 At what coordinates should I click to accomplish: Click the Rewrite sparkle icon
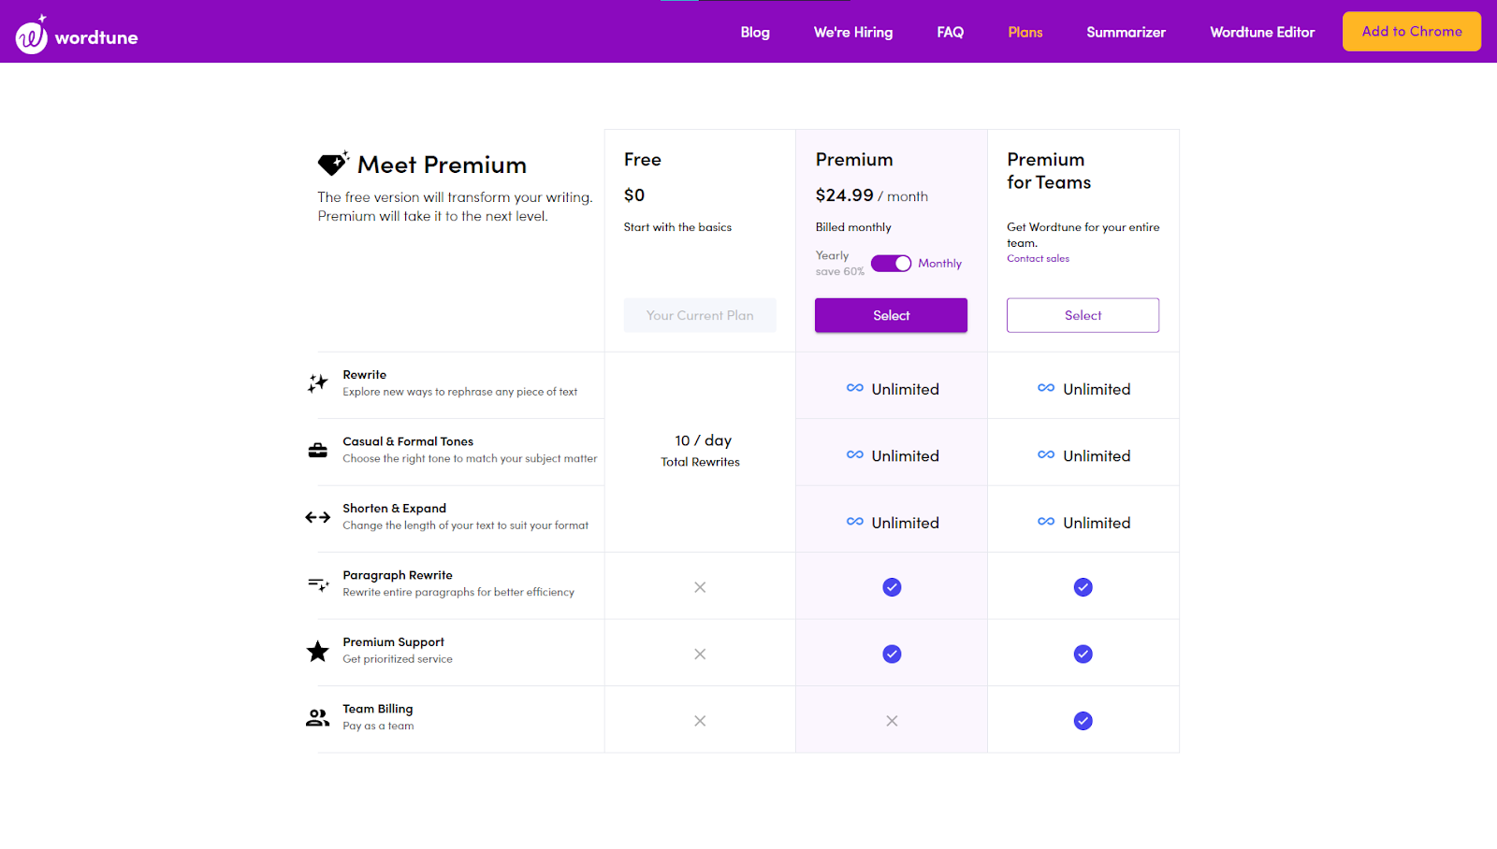coord(318,383)
